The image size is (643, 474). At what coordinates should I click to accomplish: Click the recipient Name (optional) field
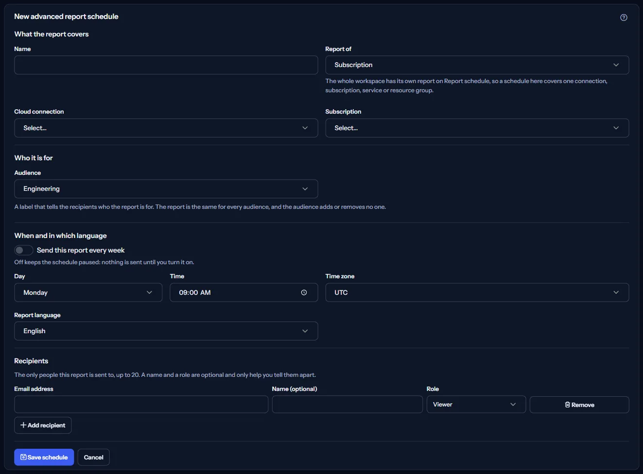[347, 405]
